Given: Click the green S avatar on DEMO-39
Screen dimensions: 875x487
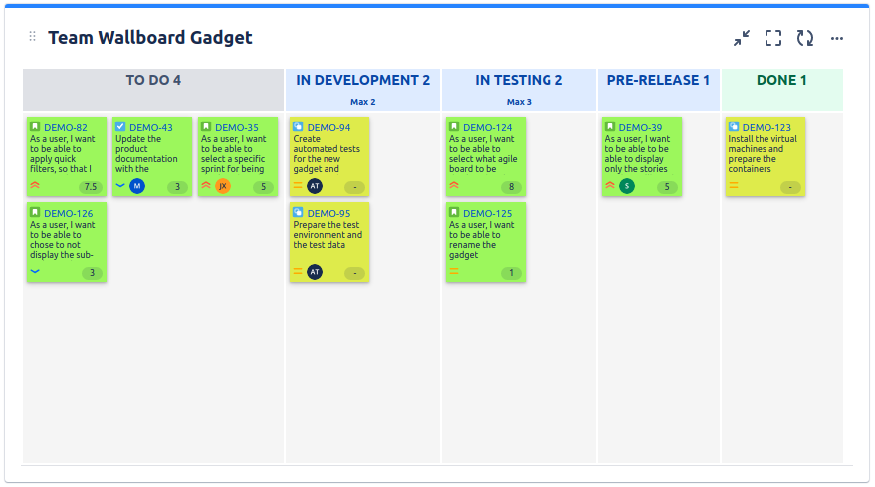Looking at the screenshot, I should (627, 186).
